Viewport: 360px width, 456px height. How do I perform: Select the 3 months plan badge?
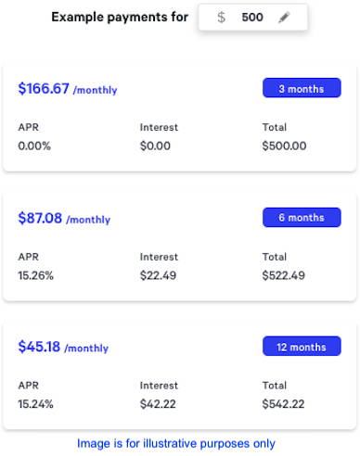point(302,88)
